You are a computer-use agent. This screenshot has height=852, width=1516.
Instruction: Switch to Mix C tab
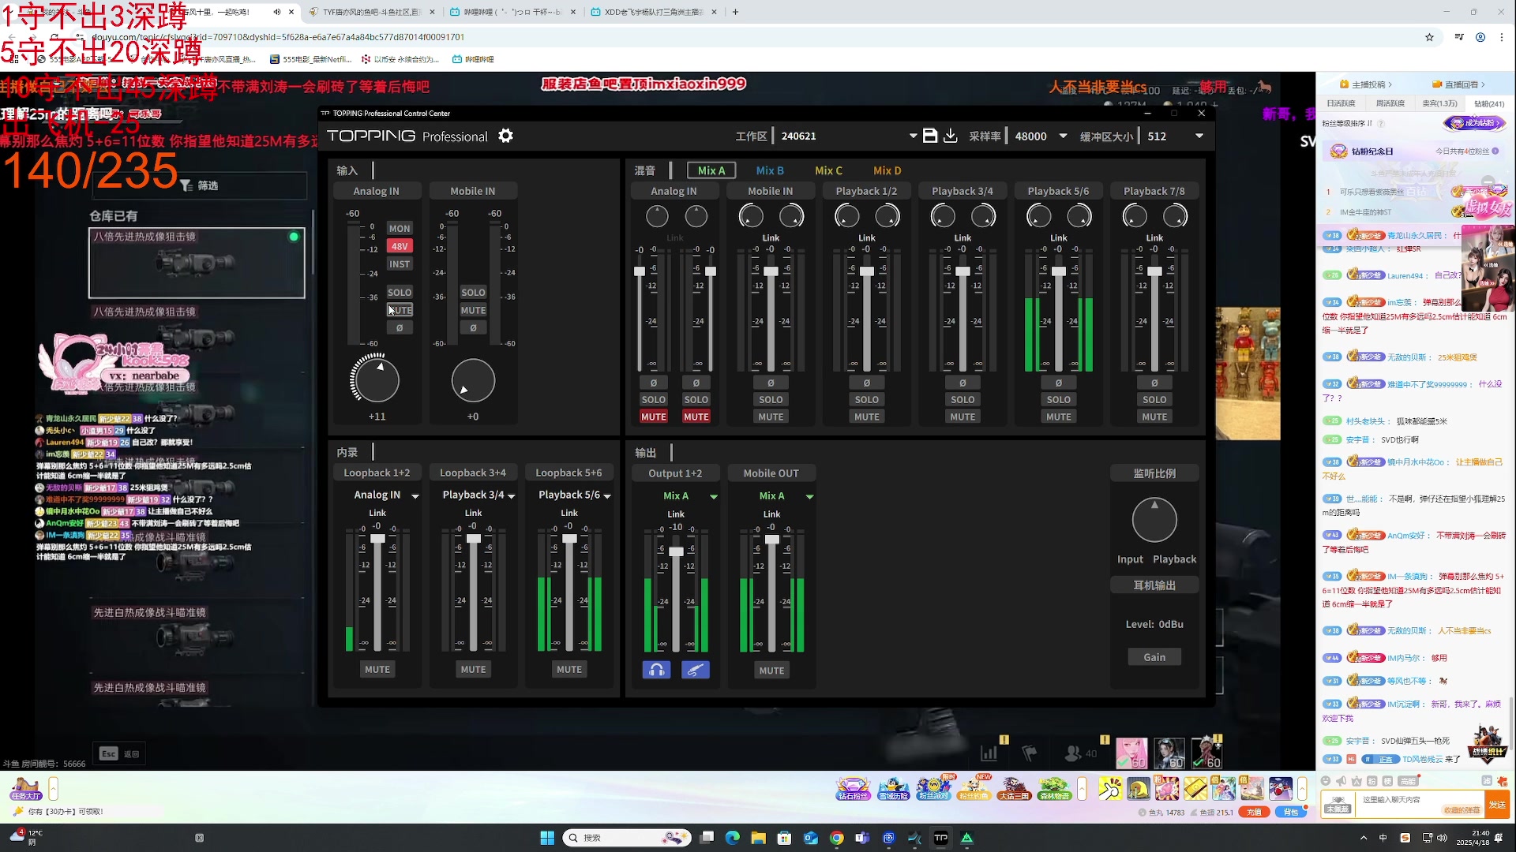point(828,170)
